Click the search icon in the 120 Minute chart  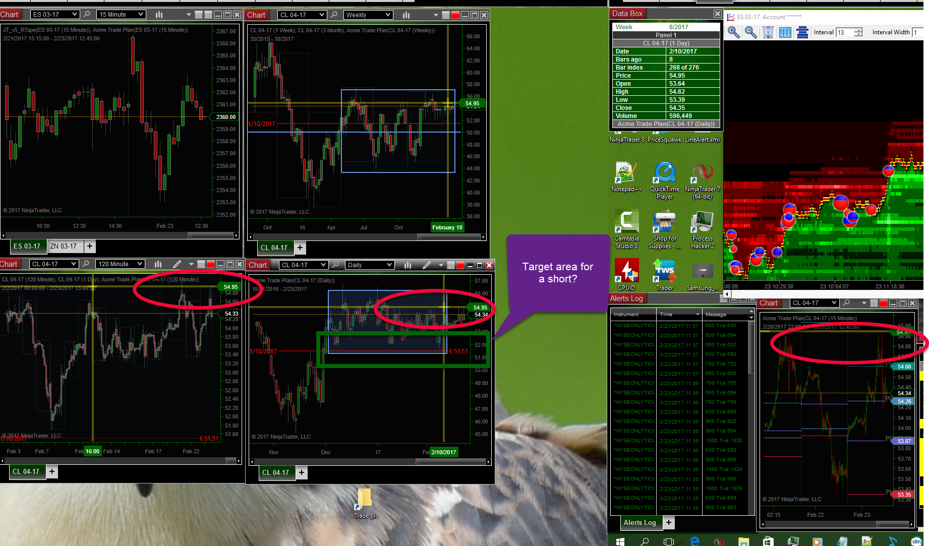coord(86,264)
